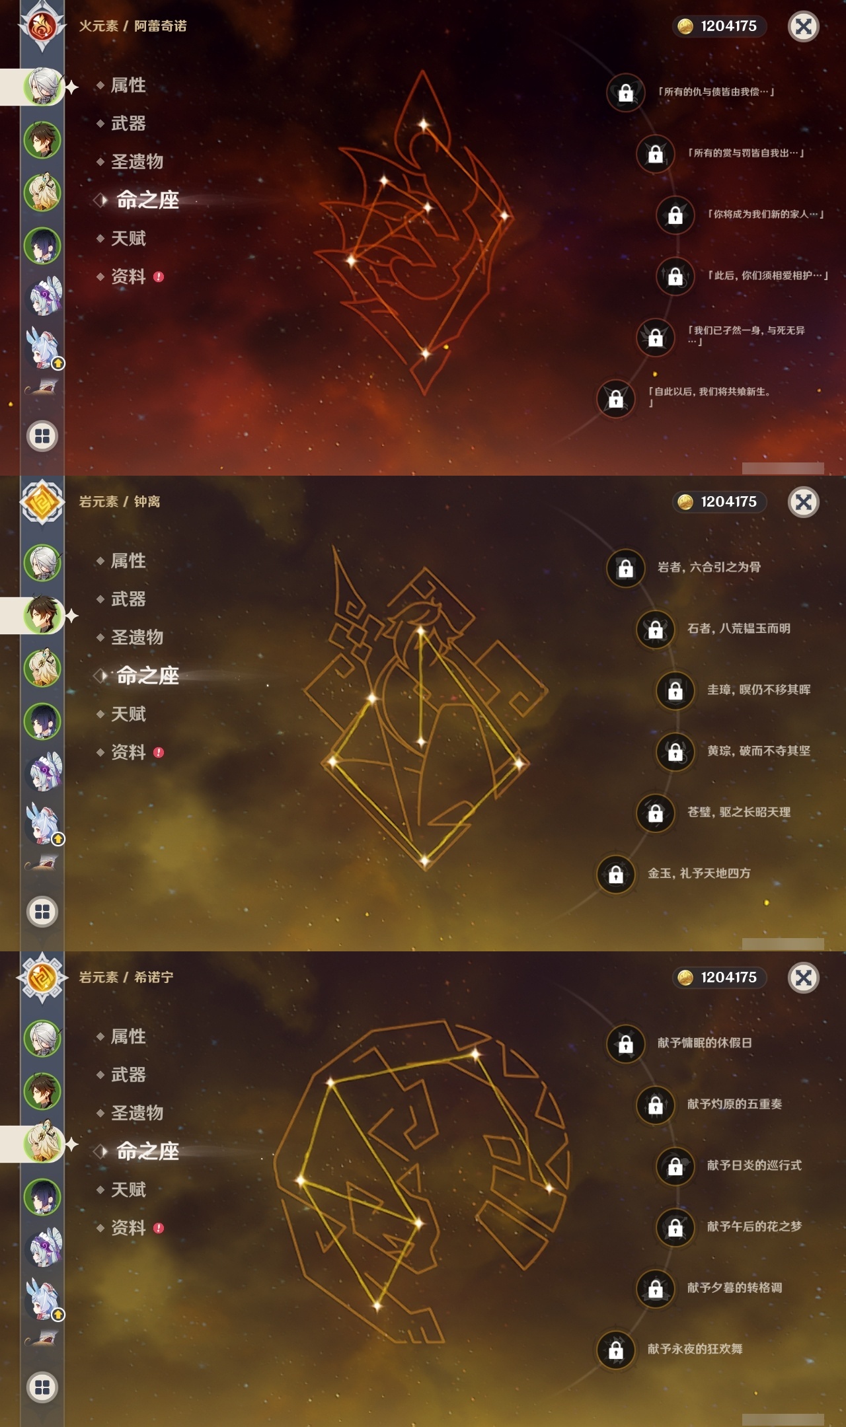
Task: Select the constellation 石者，八荒韫玉而明
Action: click(x=739, y=628)
